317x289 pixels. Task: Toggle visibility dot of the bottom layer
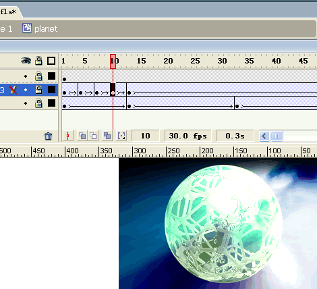pos(26,103)
